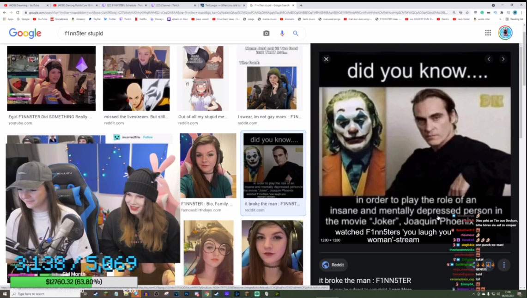Switch to the Dancing Polish Cow tab
The image size is (527, 298).
click(x=76, y=6)
